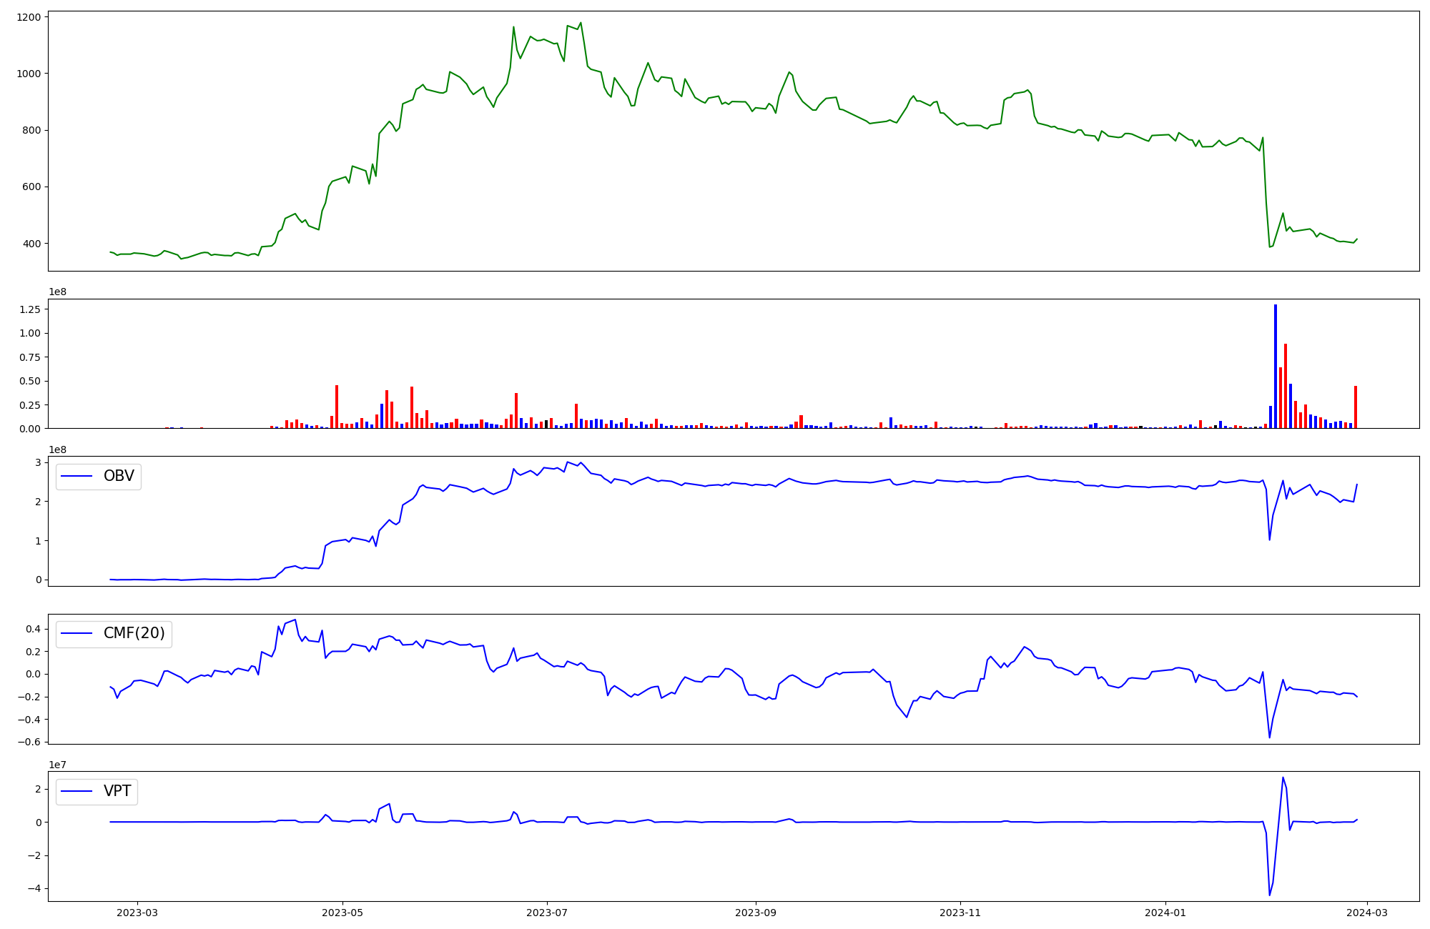Click the 1e8 exponent above volume chart
The image size is (1430, 929).
[x=57, y=292]
